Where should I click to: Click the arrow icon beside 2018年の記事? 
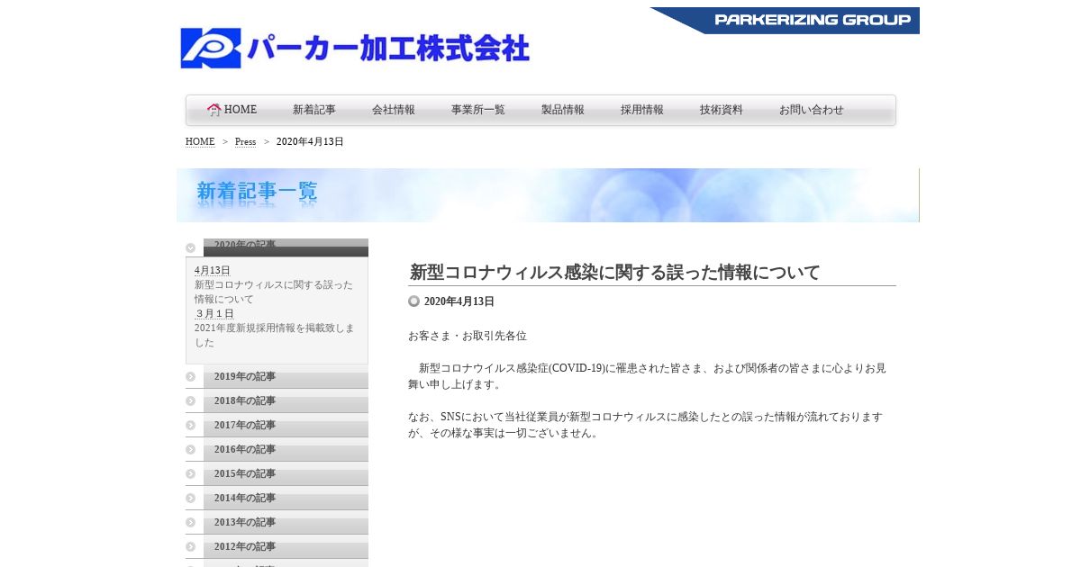(x=191, y=401)
